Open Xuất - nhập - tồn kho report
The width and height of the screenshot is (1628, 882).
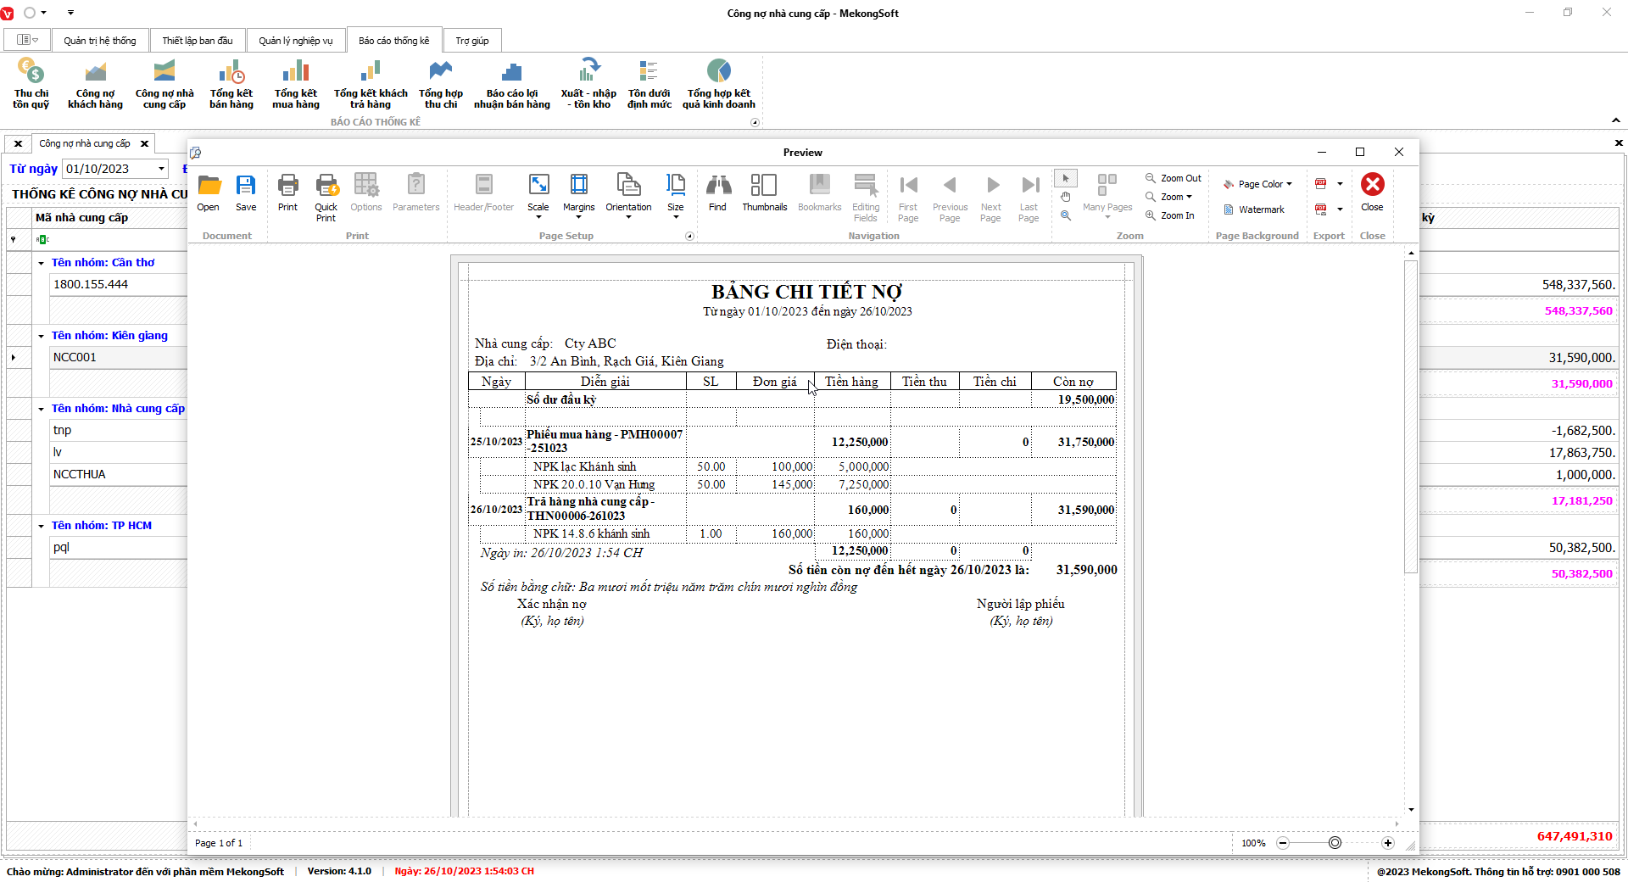(x=588, y=87)
